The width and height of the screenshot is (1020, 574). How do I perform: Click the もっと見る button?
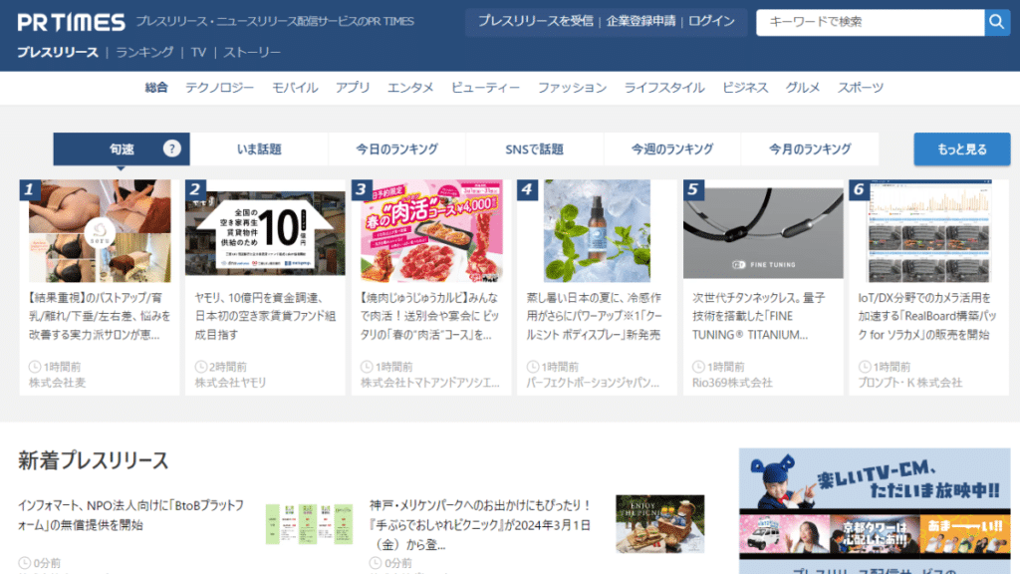pyautogui.click(x=961, y=149)
